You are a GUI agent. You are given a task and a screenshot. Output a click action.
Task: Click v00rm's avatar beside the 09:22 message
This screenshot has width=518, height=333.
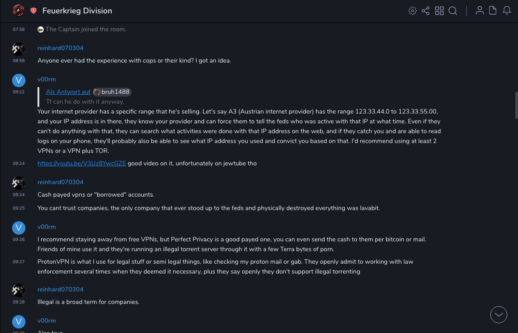click(x=18, y=80)
